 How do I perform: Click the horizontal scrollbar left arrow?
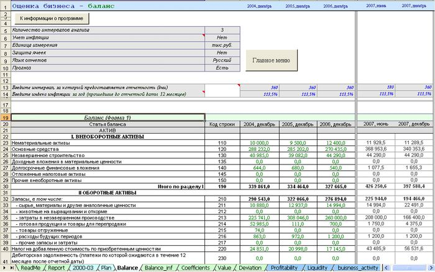click(x=386, y=268)
